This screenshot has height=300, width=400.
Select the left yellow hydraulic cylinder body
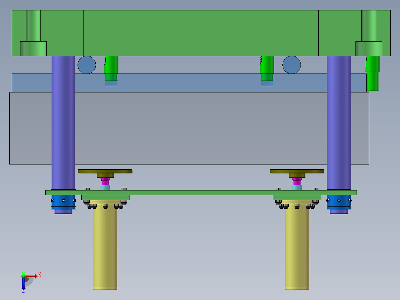[x=105, y=247]
